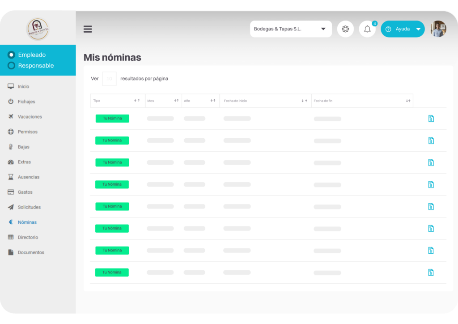458x324 pixels.
Task: Click the results per page input field
Action: 109,79
